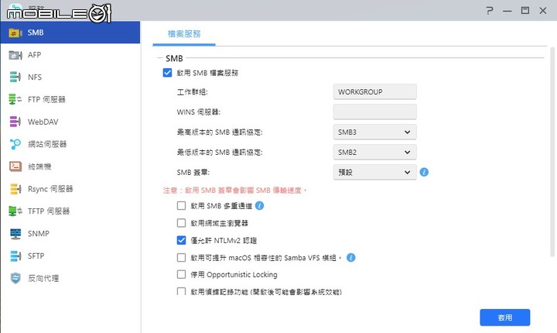Click the 反向代理 shield icon

tap(15, 278)
